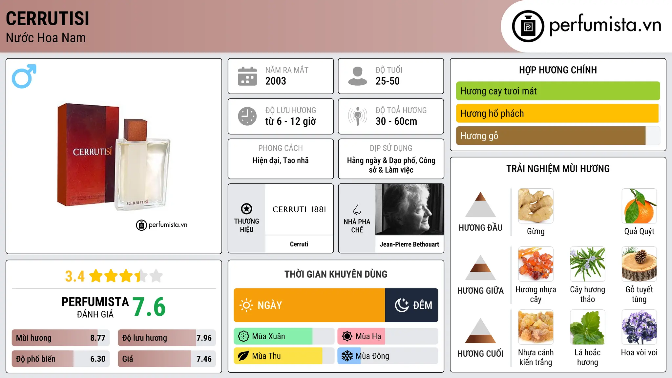Click the Nước Hoa Nam subtitle
The height and width of the screenshot is (378, 672).
tap(46, 38)
